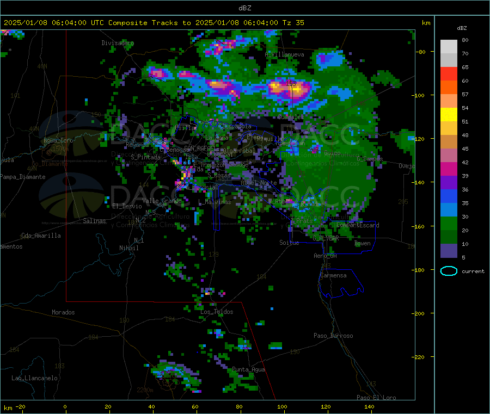The height and width of the screenshot is (414, 490).
Task: Click the '-100' tick on the right axis
Action: (418, 95)
